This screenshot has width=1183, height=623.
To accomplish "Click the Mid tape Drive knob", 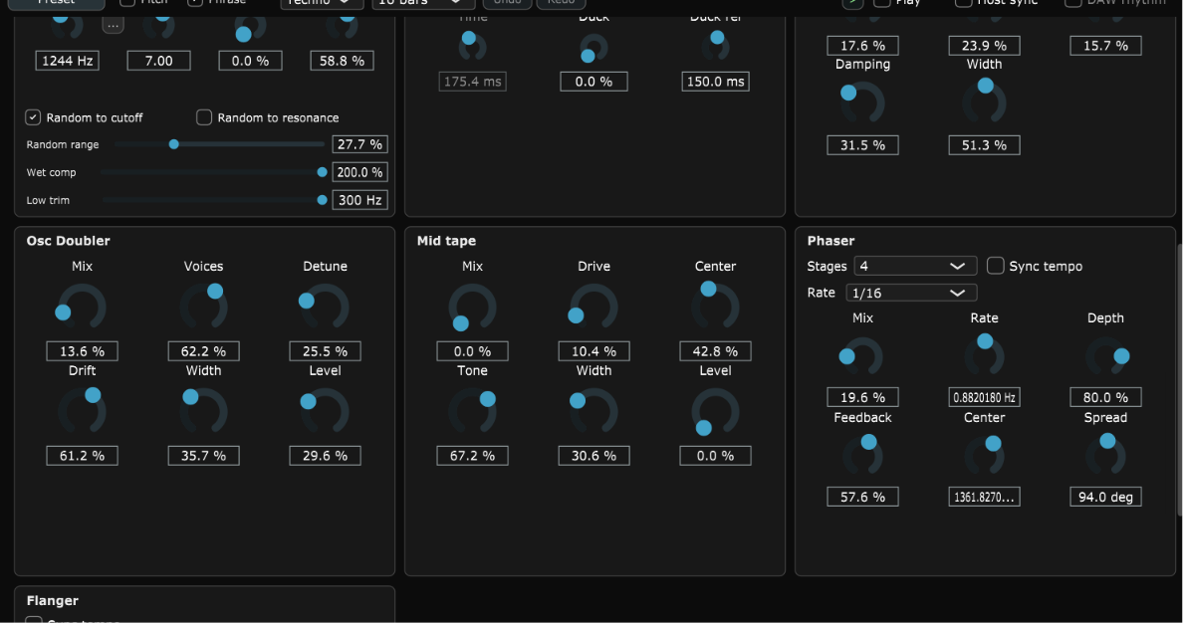I will [593, 307].
